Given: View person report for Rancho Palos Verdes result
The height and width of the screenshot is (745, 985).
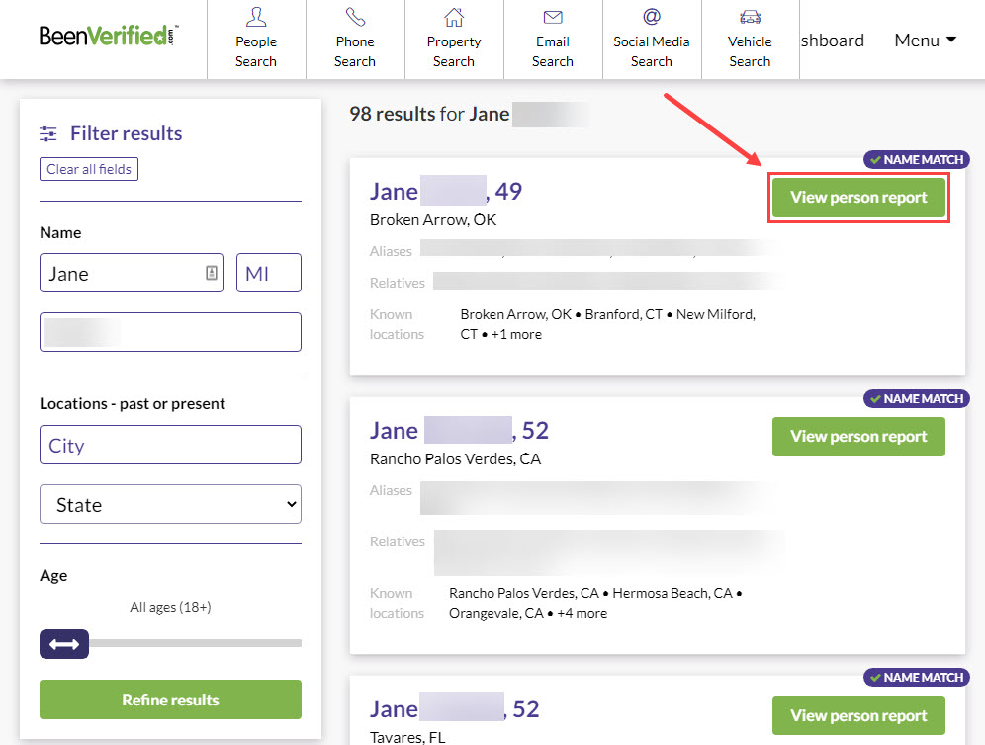Looking at the screenshot, I should (x=858, y=437).
